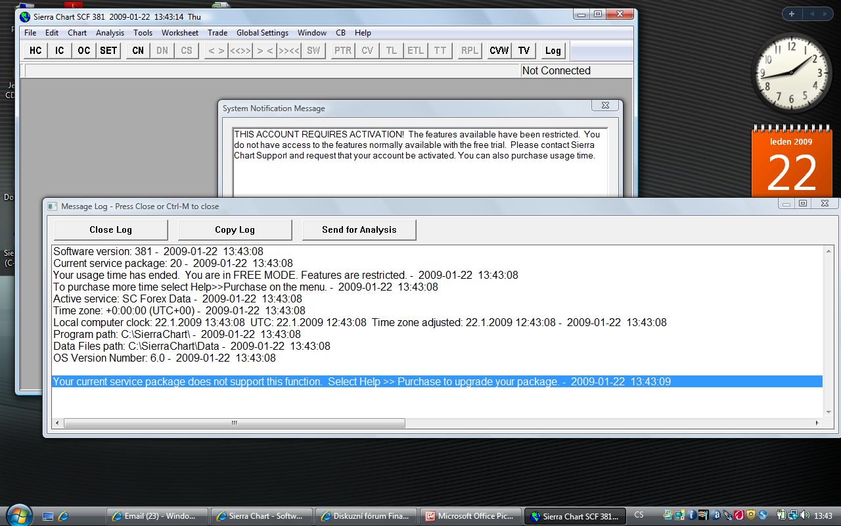Click the '<<>>' toolbar button

240,51
